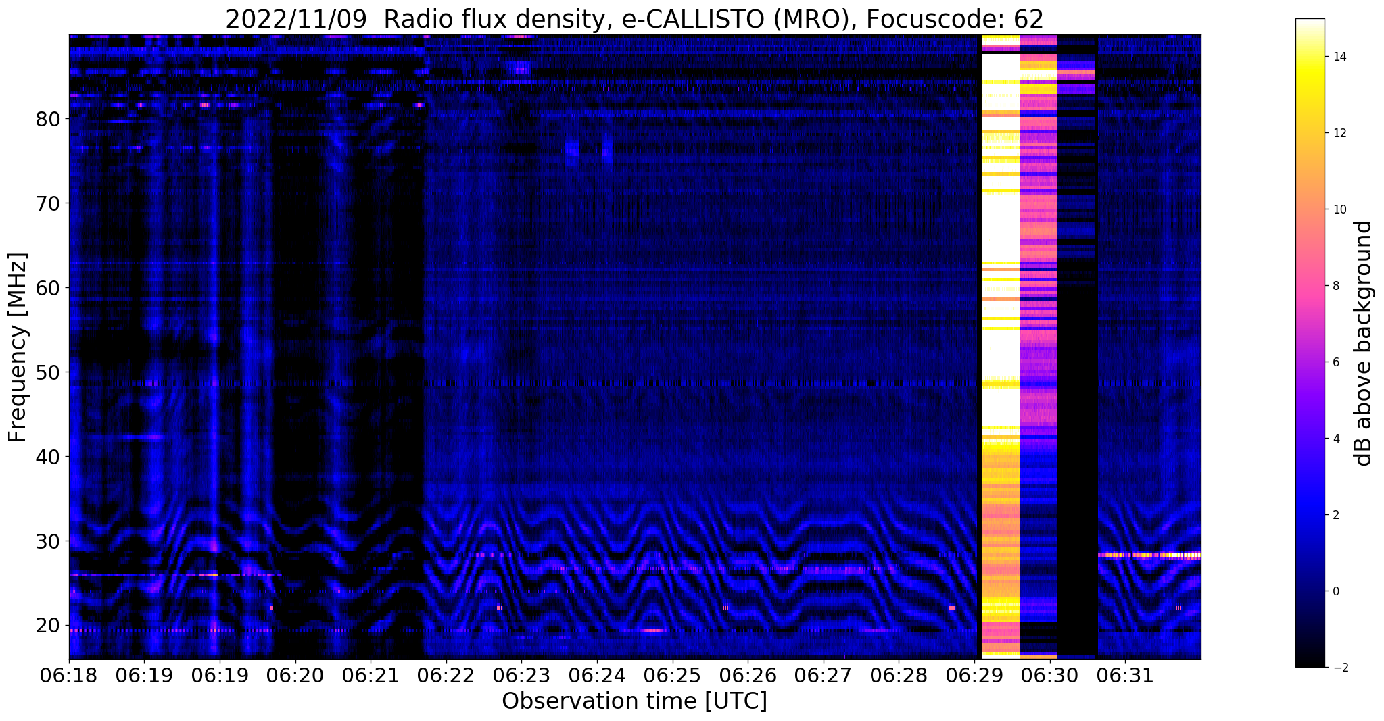The width and height of the screenshot is (1384, 721).
Task: Click the 06:20 time tick label
Action: click(295, 674)
